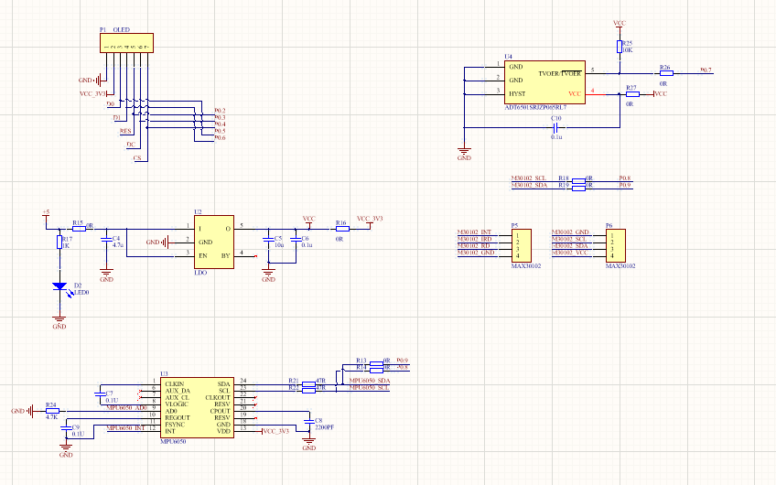Select capacitor C6 0.1u symbol
The image size is (776, 485).
click(296, 240)
